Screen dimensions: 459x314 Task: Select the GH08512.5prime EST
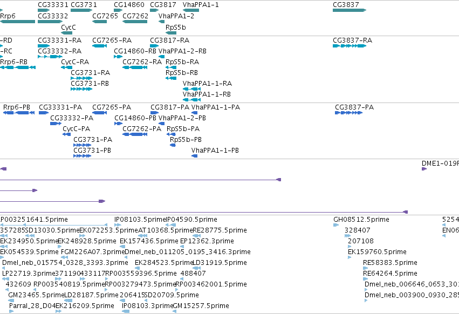336,225
